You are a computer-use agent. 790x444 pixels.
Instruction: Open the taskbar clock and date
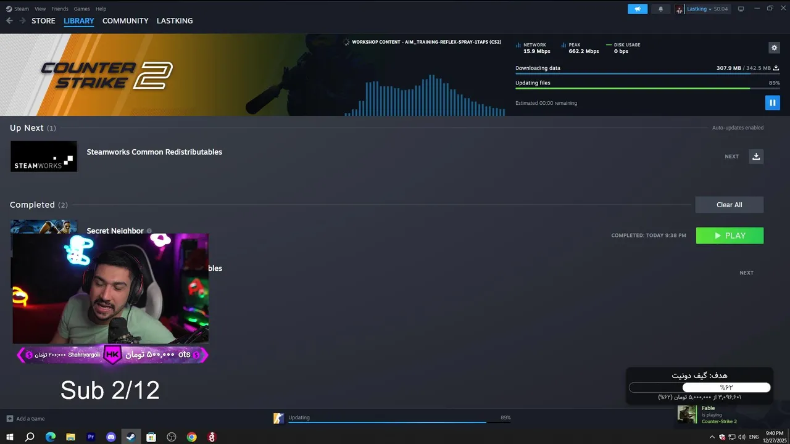775,437
